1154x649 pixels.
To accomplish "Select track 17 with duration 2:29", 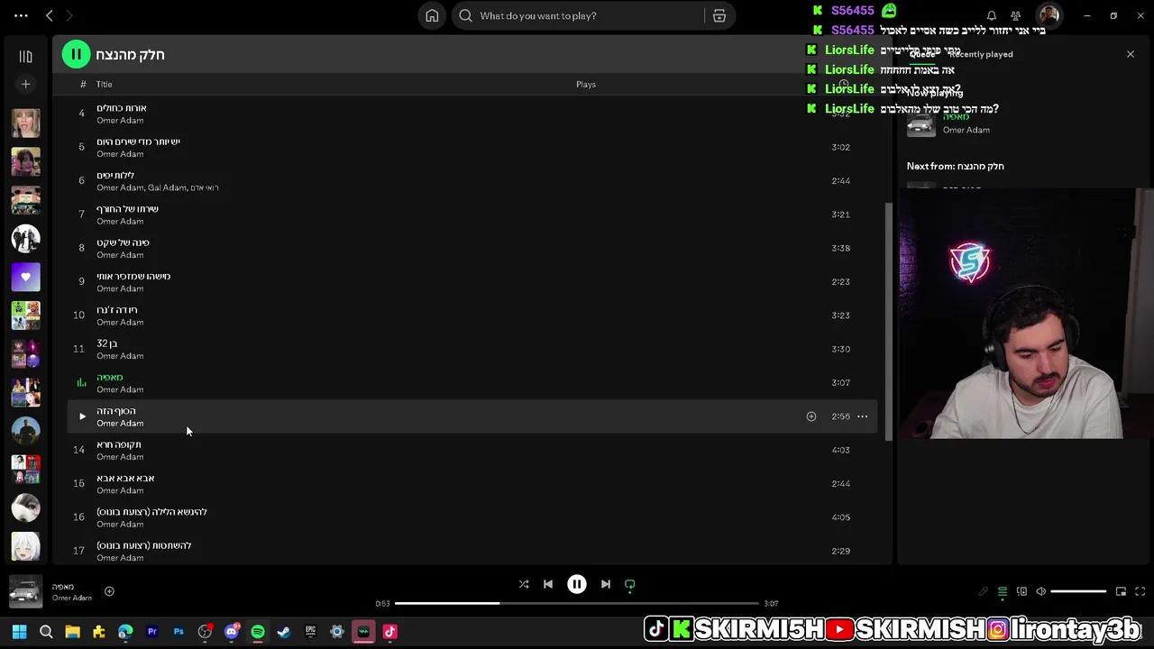I will tap(472, 551).
